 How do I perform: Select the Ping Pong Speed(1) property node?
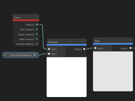[21, 55]
